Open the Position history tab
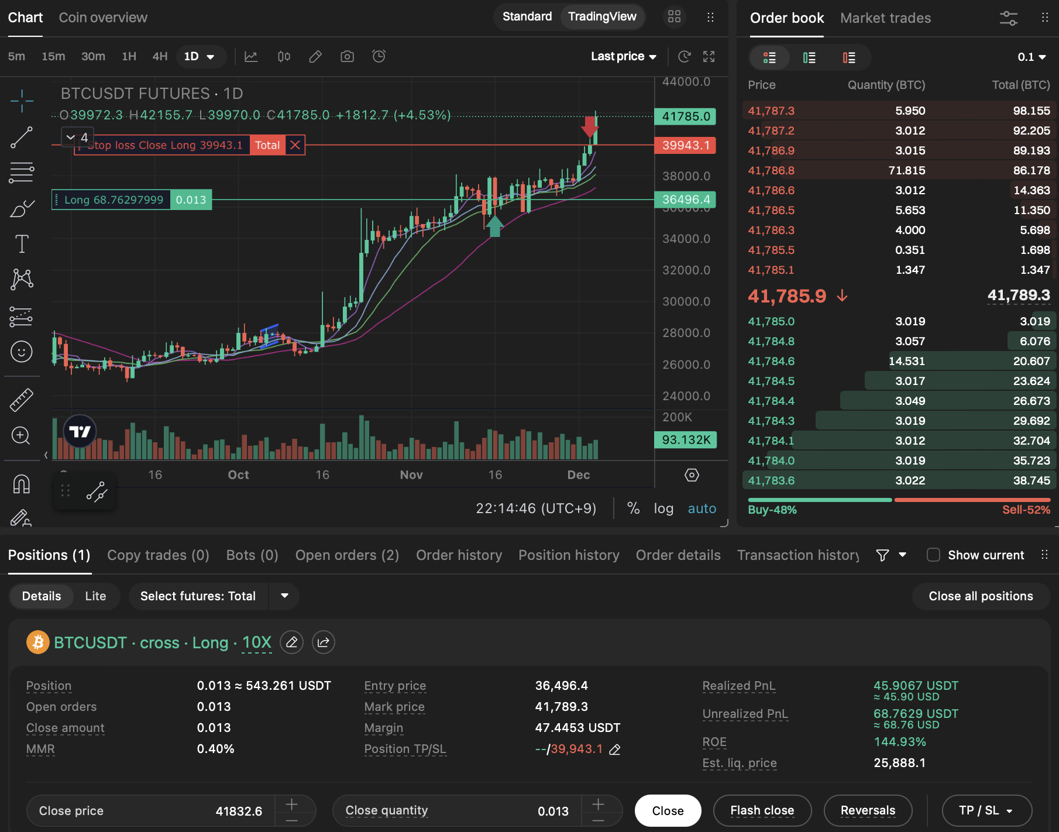Image resolution: width=1059 pixels, height=832 pixels. pyautogui.click(x=569, y=555)
